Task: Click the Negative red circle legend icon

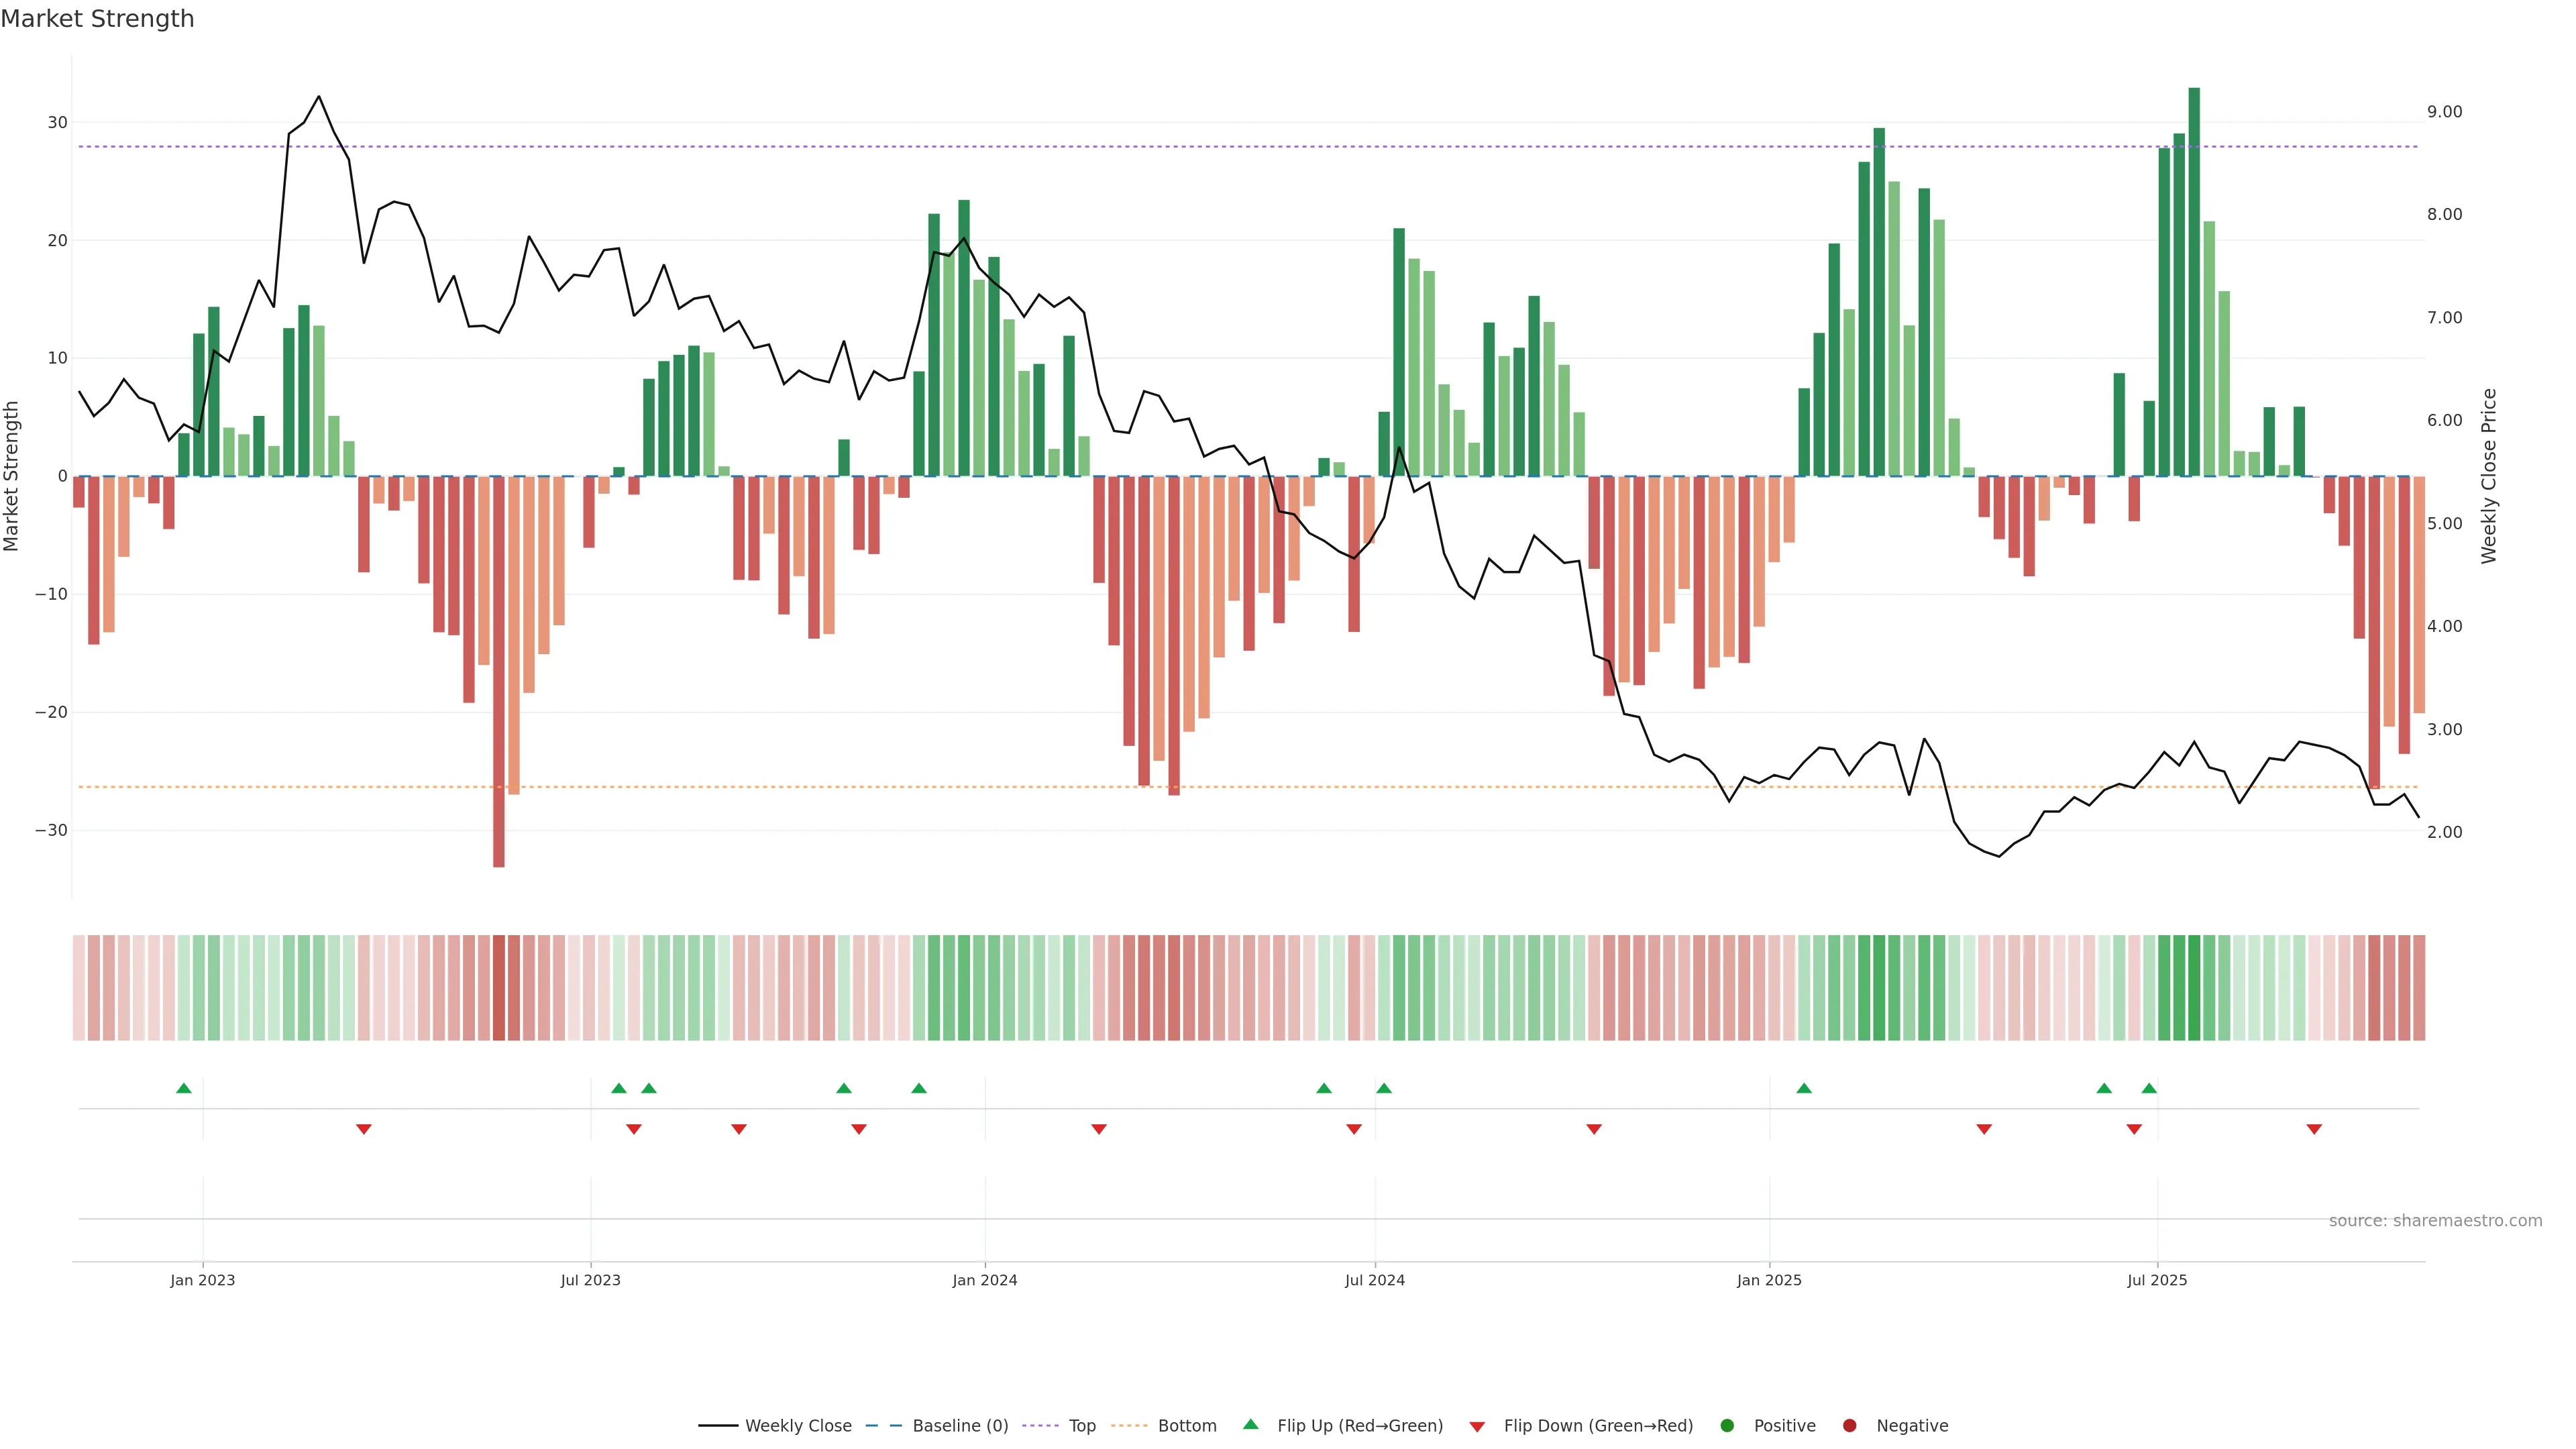Action: coord(1849,1425)
